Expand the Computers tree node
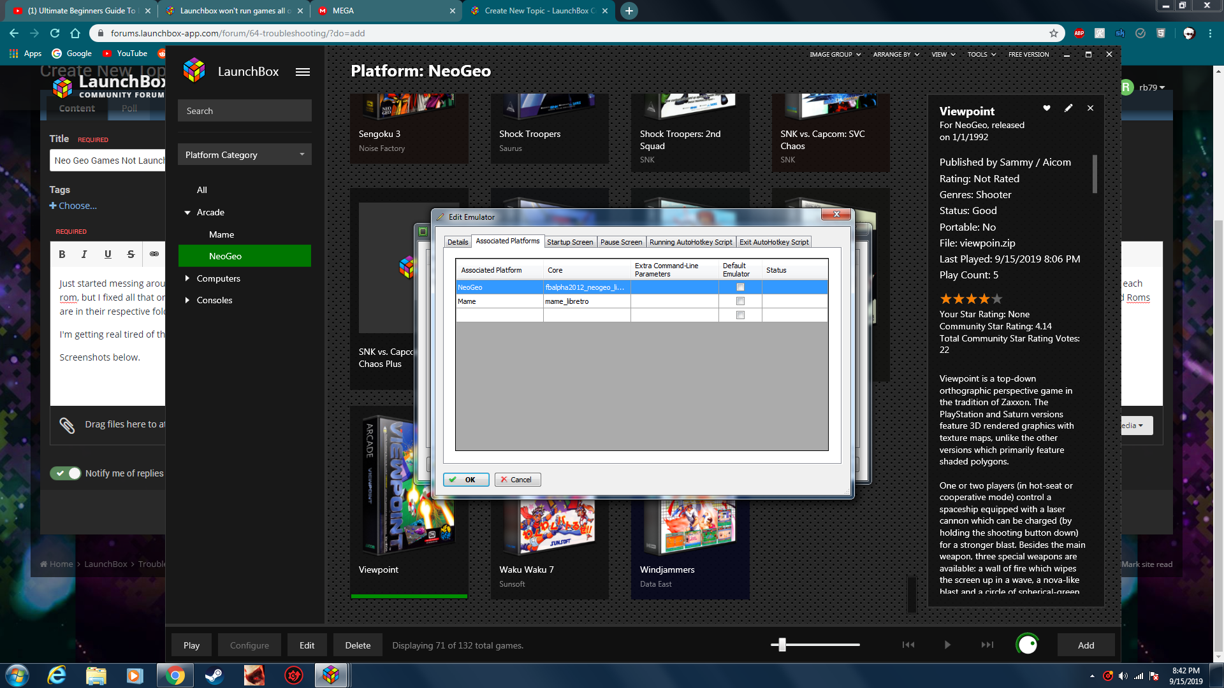Image resolution: width=1224 pixels, height=688 pixels. pos(187,278)
